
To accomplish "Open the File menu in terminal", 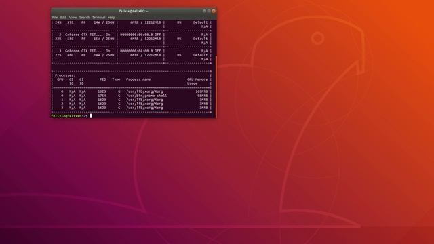I will tap(55, 17).
